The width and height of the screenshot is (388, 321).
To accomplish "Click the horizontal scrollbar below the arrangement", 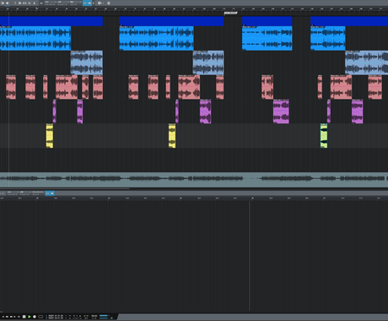I will pos(65,188).
